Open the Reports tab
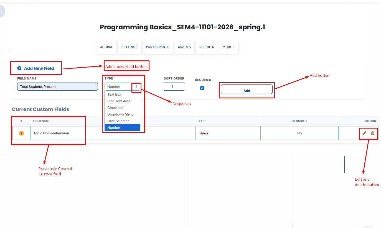 click(x=207, y=47)
